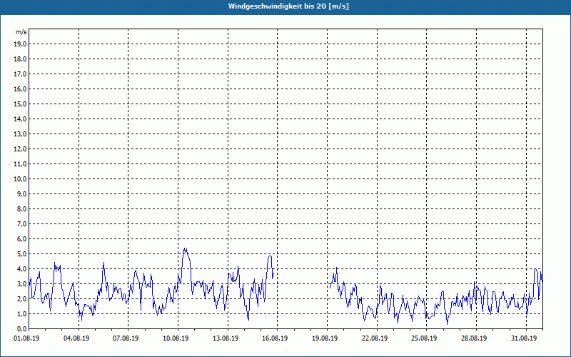Click the '25.08.19' date label
Viewport: 571px width, 357px height.
tap(424, 338)
